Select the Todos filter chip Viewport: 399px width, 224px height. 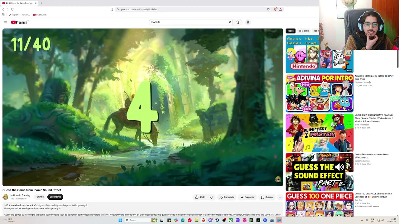[x=291, y=31]
